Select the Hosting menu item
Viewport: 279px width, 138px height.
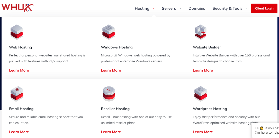point(142,8)
